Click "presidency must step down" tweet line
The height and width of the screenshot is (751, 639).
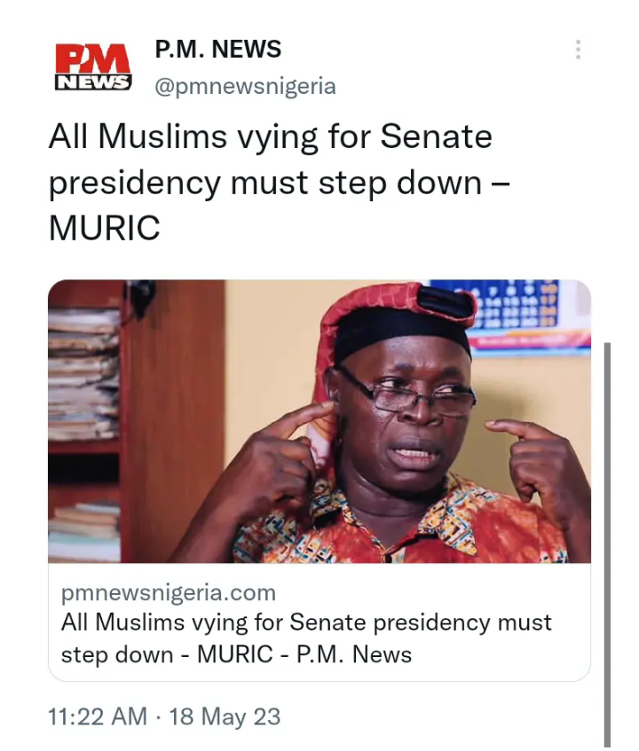[265, 183]
